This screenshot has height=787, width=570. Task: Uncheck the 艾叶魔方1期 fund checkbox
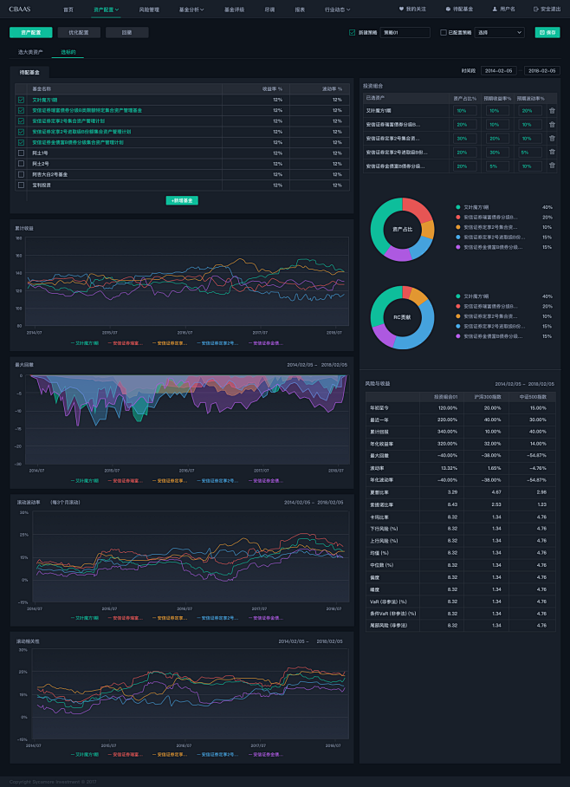(21, 100)
